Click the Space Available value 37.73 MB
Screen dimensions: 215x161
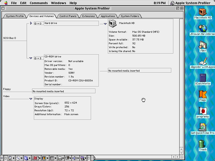[x=138, y=39]
